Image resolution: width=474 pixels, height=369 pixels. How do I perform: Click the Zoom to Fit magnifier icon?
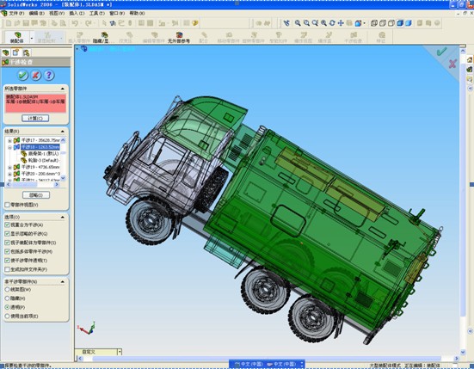pyautogui.click(x=298, y=23)
